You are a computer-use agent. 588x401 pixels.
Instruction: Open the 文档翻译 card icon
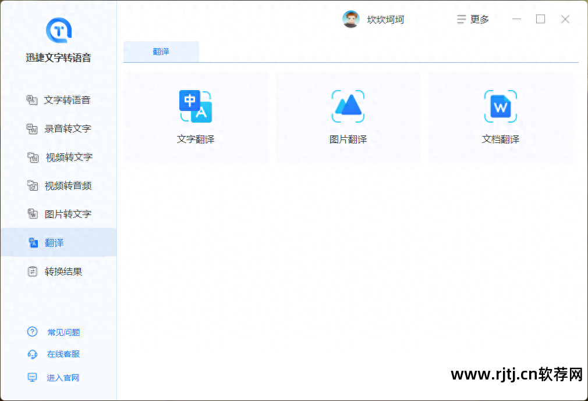(x=500, y=106)
